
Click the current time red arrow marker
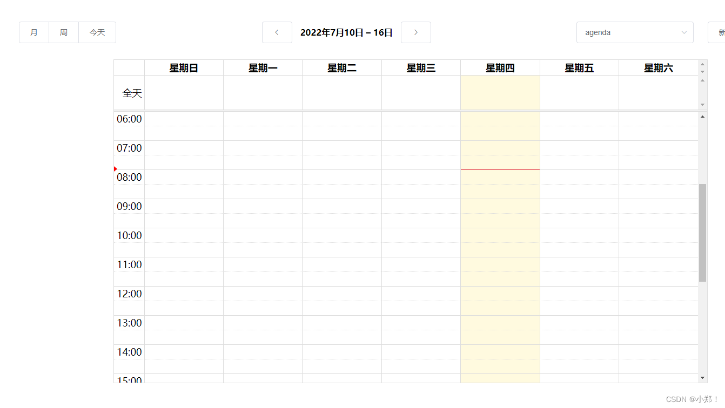point(115,168)
